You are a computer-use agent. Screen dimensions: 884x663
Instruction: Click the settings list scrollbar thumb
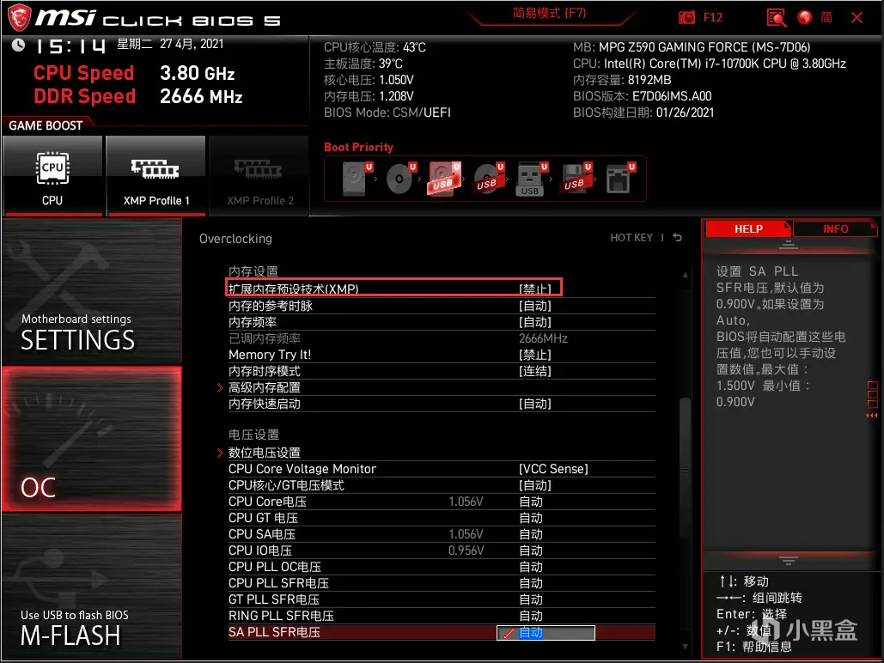tap(685, 468)
